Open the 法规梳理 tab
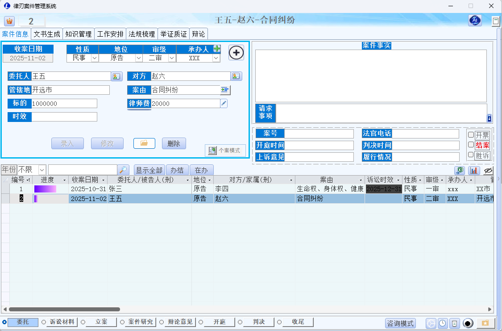Viewport: 502px width, 331px height. pos(141,34)
